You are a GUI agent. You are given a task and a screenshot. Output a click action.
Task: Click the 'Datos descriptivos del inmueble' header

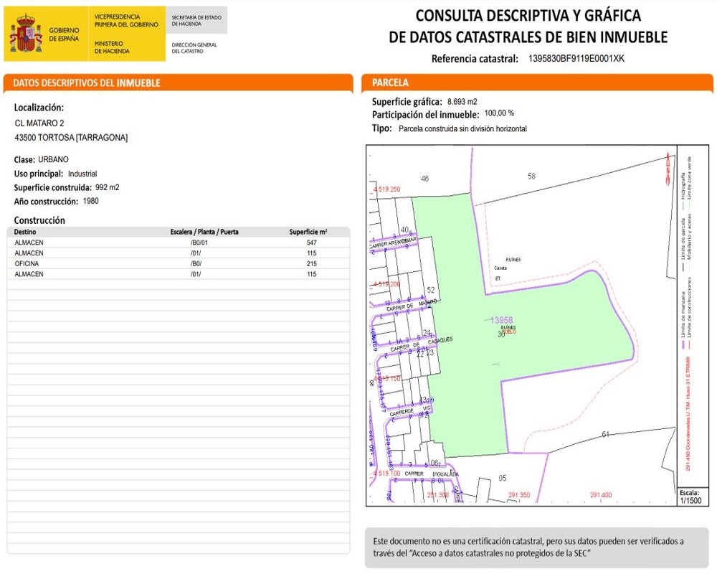87,83
